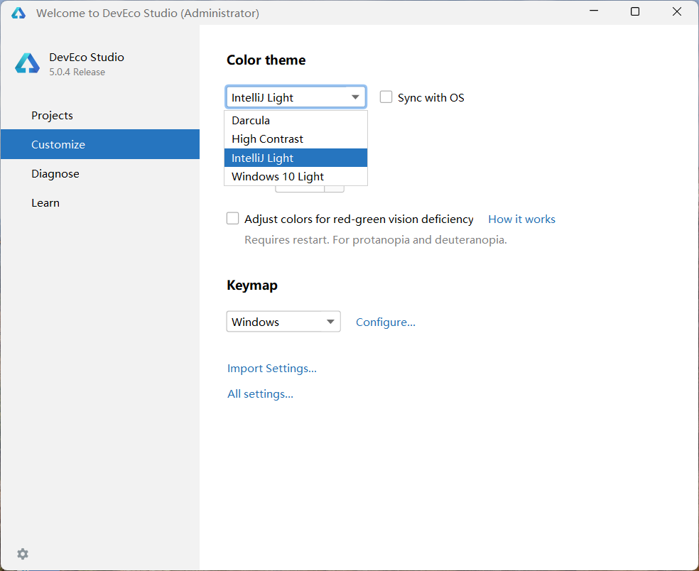The height and width of the screenshot is (571, 699).
Task: Toggle Adjust colors for red-green vision deficiency
Action: tap(233, 219)
